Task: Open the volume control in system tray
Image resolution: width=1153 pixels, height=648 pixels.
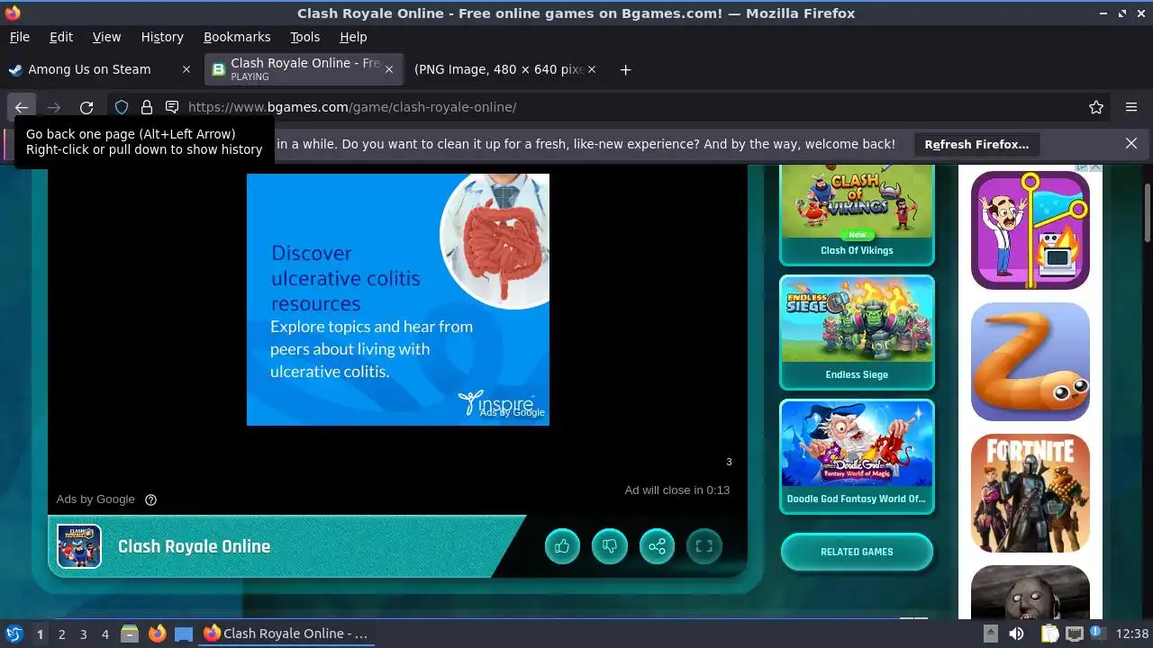Action: point(1017,634)
